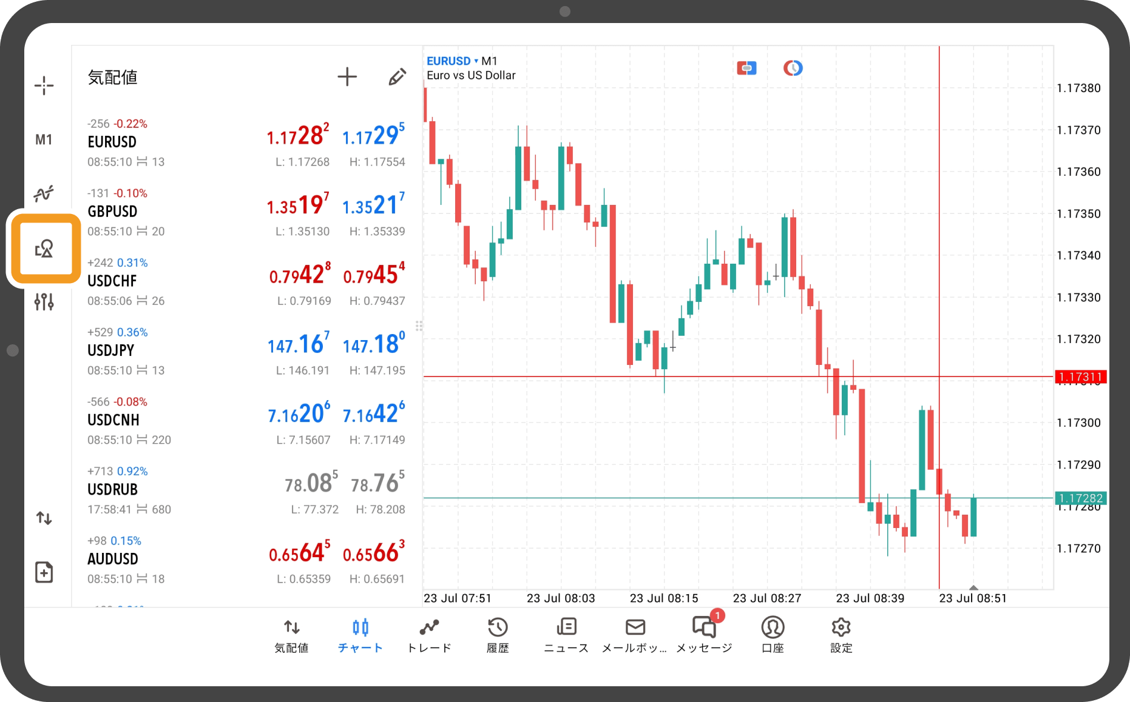1130x702 pixels.
Task: Open the objects shapes tool
Action: point(44,249)
